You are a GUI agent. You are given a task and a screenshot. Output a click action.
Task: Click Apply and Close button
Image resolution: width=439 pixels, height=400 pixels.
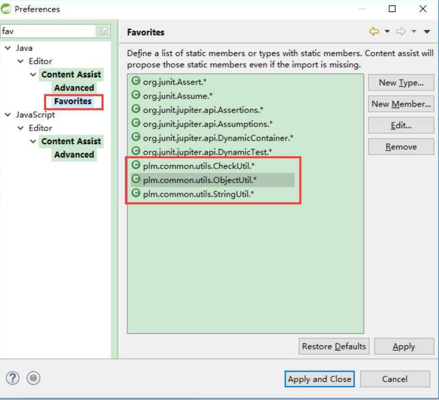[x=319, y=379]
